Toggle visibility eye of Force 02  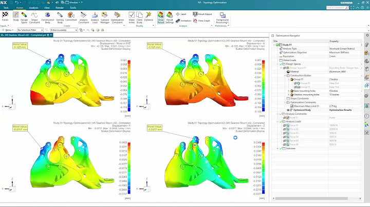click(x=285, y=129)
